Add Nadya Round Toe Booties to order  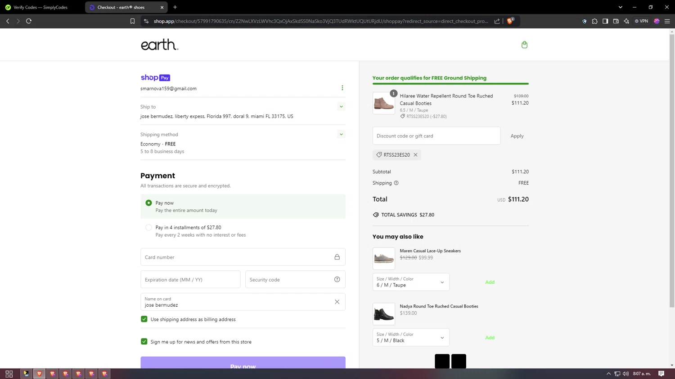click(x=490, y=337)
